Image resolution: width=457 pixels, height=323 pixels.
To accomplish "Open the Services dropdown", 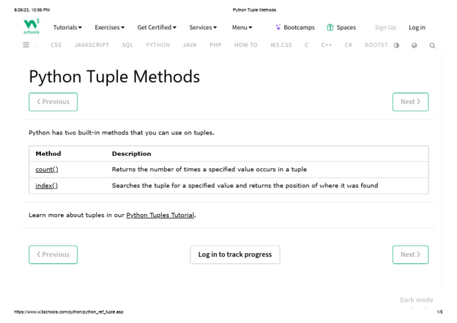I will (203, 27).
